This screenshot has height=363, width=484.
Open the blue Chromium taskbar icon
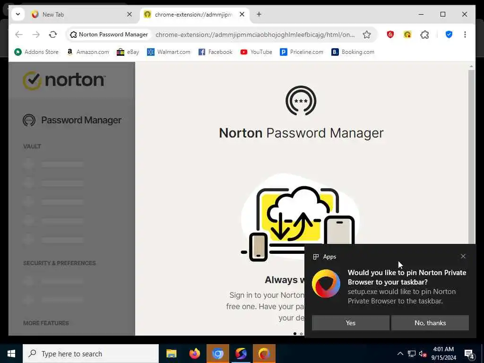pyautogui.click(x=217, y=354)
